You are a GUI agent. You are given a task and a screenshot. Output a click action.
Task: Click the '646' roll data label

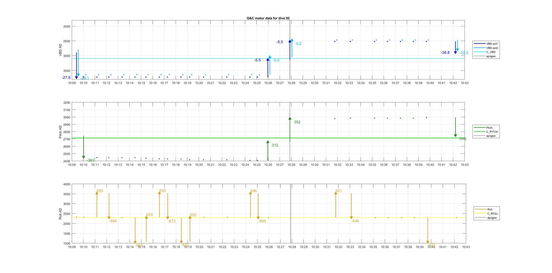(x=254, y=191)
